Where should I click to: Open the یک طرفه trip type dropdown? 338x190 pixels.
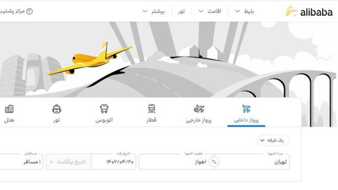tap(273, 140)
